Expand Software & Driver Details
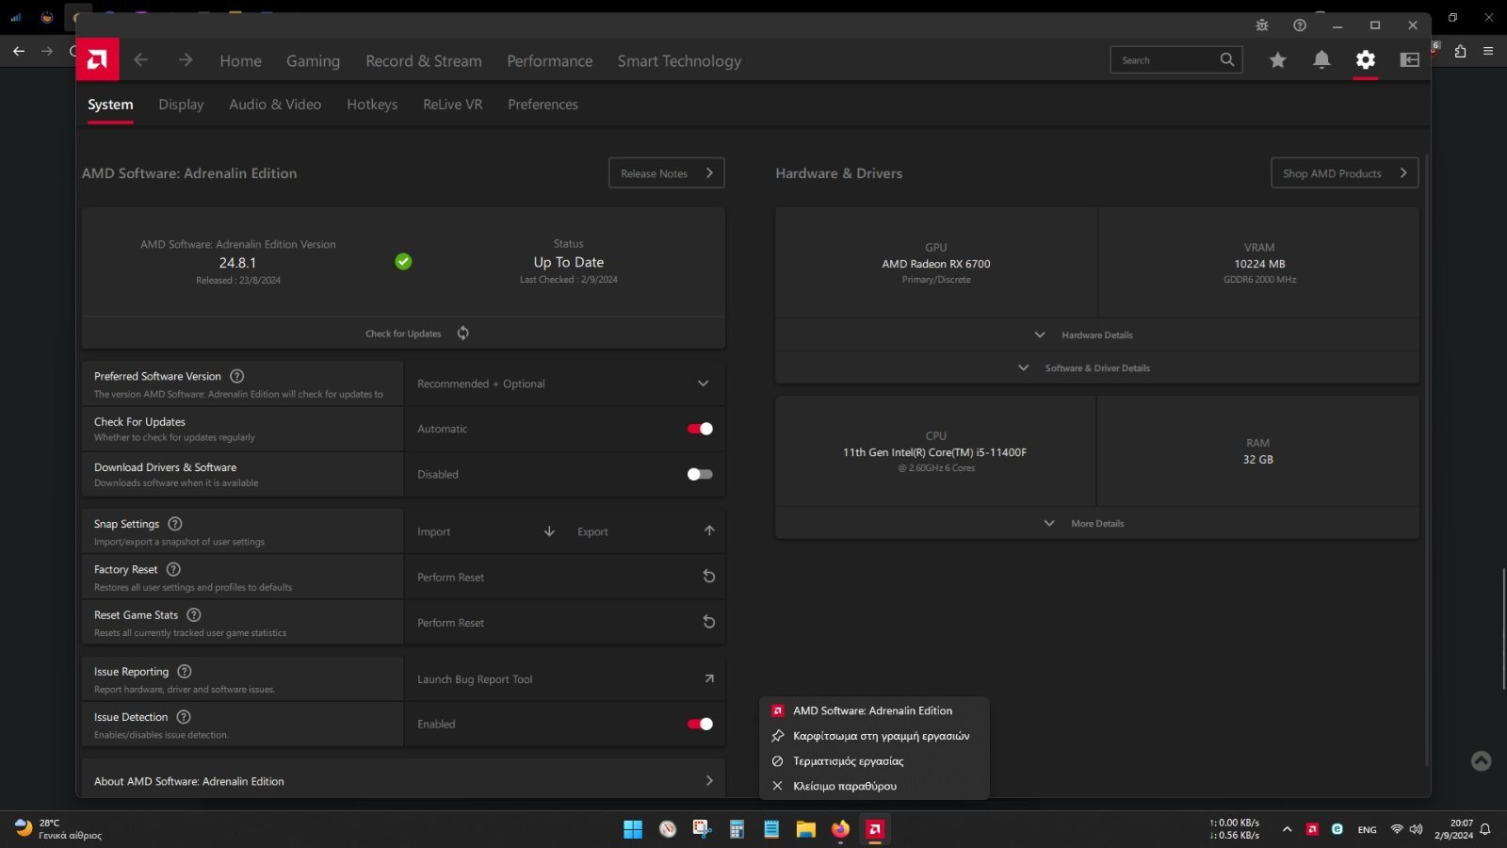1507x848 pixels. coord(1096,367)
